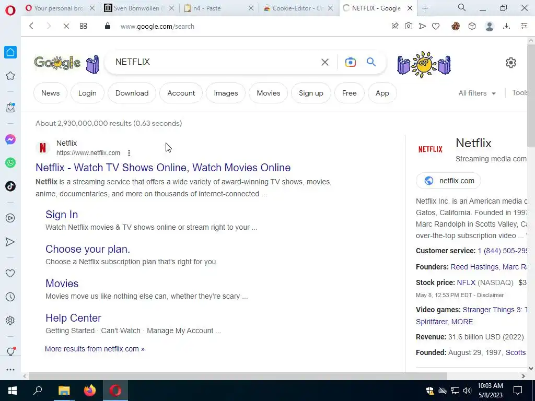Open History clock in the sidebar
The image size is (535, 401).
(10, 297)
